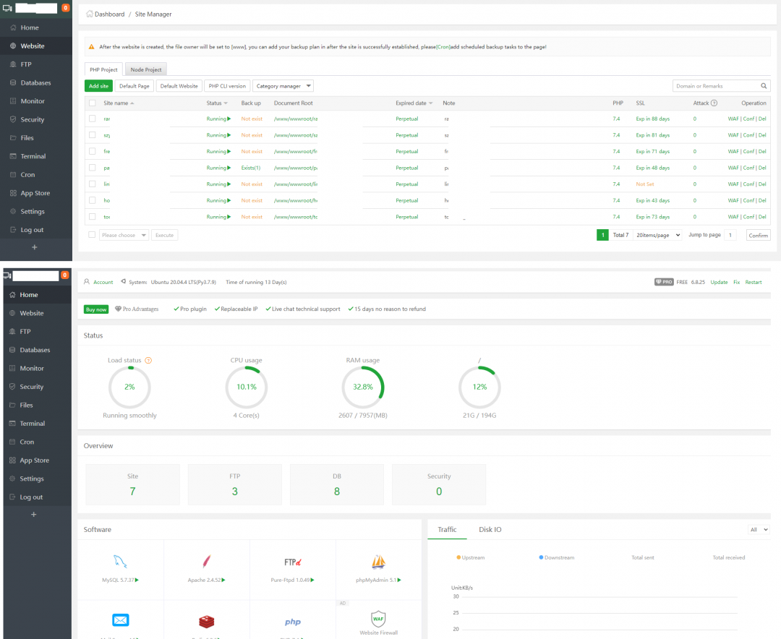This screenshot has width=781, height=639.
Task: Open the Pure-Ftpd 1.0.49 icon
Action: [292, 562]
